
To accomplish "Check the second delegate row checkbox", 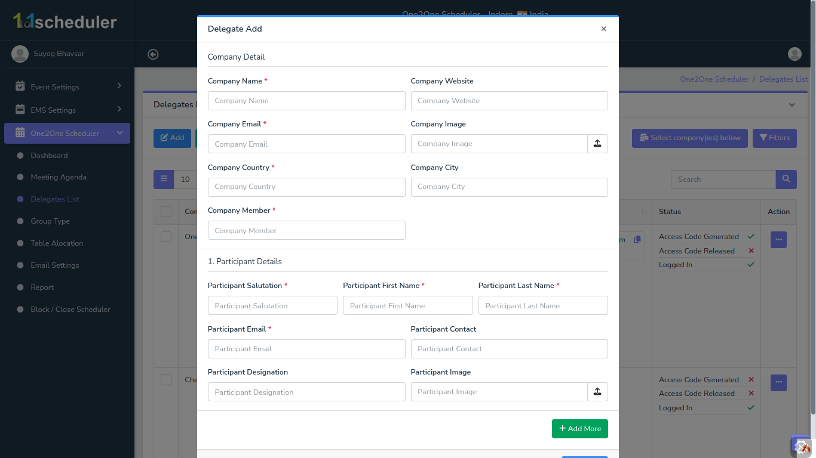I will click(x=166, y=380).
